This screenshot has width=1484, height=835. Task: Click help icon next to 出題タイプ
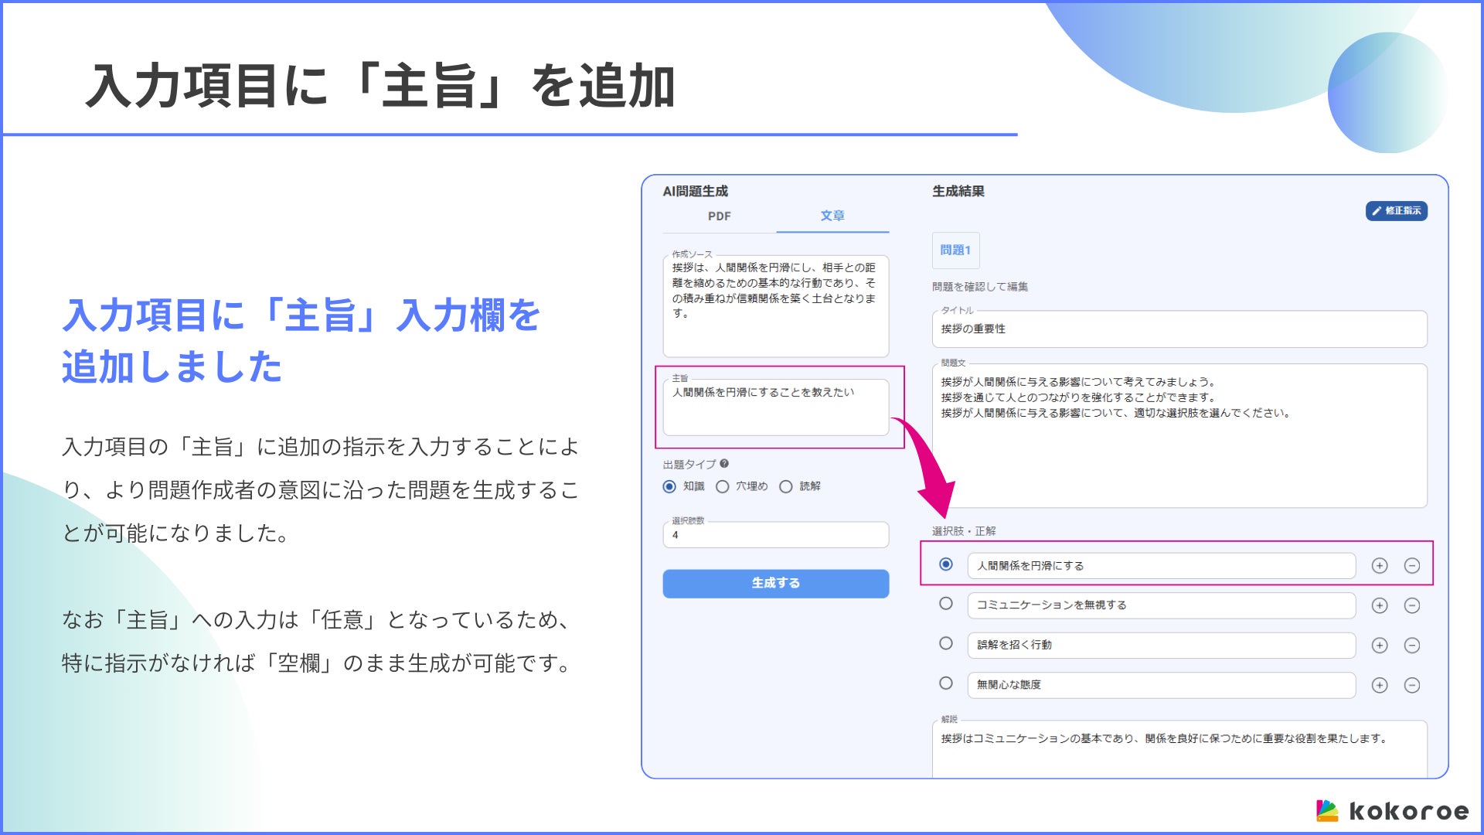click(724, 464)
